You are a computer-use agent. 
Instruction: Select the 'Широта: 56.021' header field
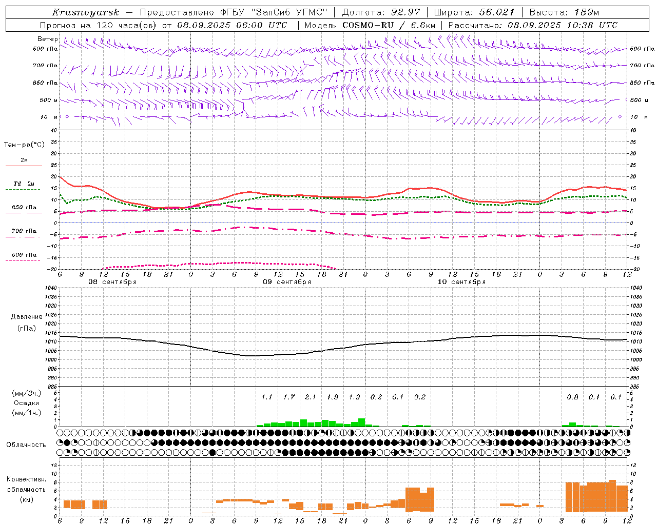474,12
